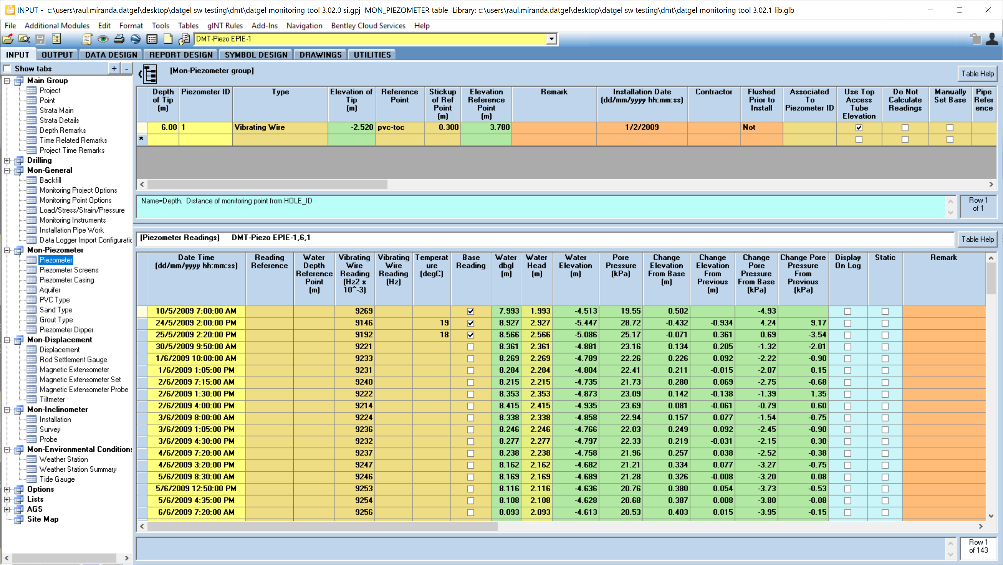Enable the Show tabs checkbox
Viewport: 1003px width, 565px height.
point(7,69)
